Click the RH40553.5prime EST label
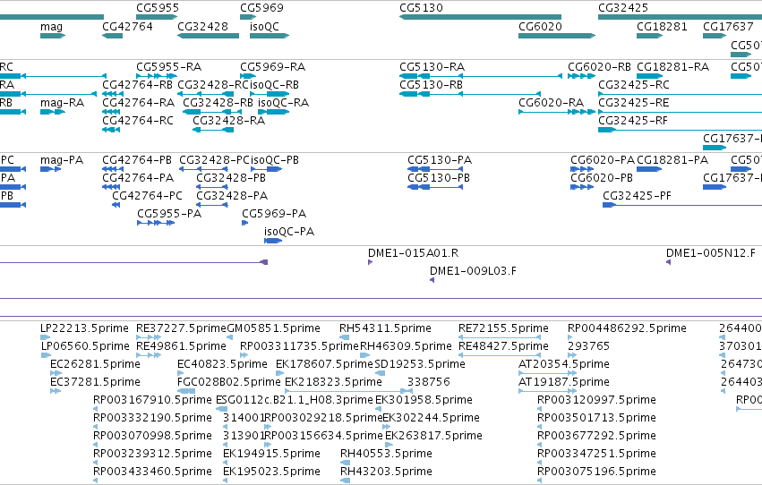The width and height of the screenshot is (762, 485). [x=386, y=454]
